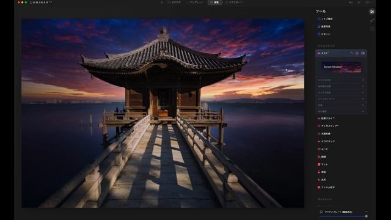Toggle the before/after eye icon at top right

tap(359, 2)
